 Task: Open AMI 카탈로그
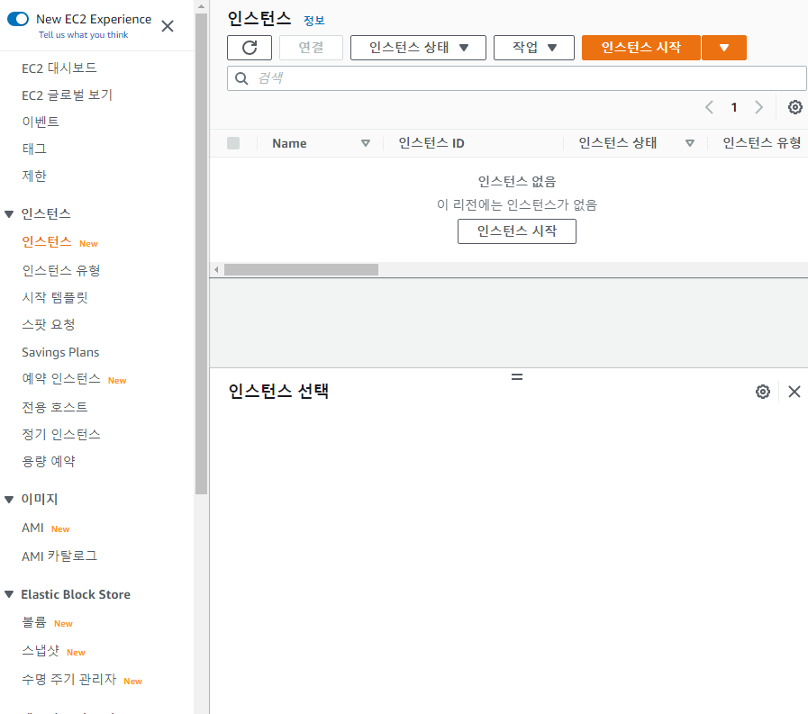tap(59, 556)
